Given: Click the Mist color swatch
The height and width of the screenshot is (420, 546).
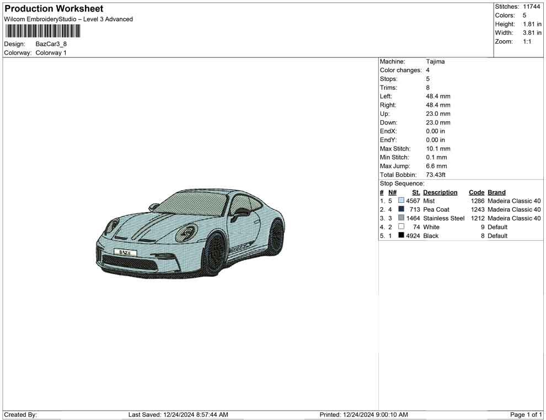Looking at the screenshot, I should (401, 201).
